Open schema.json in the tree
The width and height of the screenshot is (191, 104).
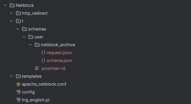pyautogui.click(x=59, y=60)
